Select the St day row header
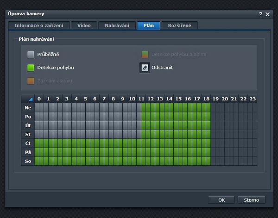 [28, 134]
